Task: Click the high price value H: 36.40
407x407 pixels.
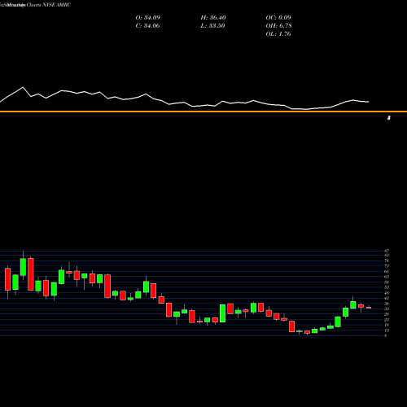Action: 213,18
